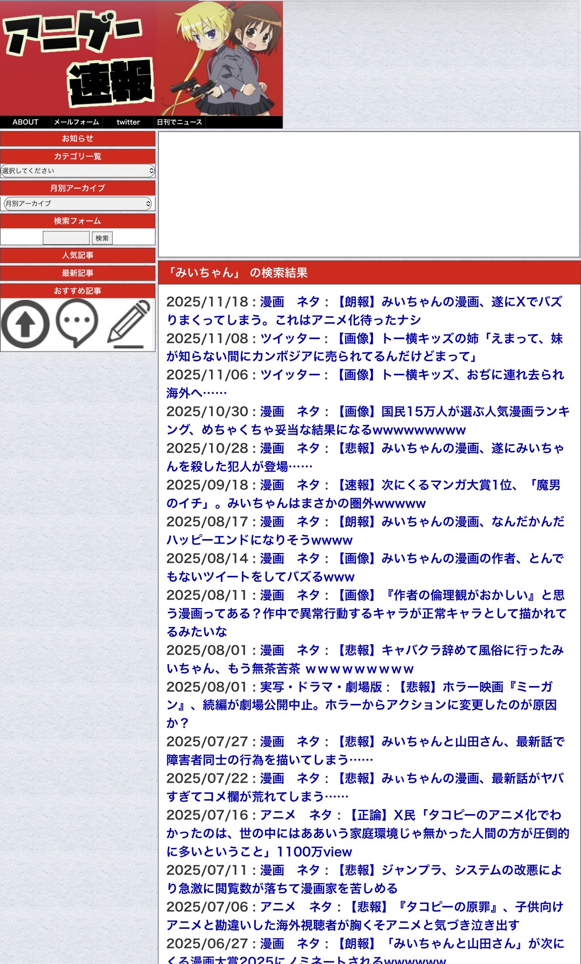
Task: Expand the 人気記事 sidebar header
Action: (77, 255)
